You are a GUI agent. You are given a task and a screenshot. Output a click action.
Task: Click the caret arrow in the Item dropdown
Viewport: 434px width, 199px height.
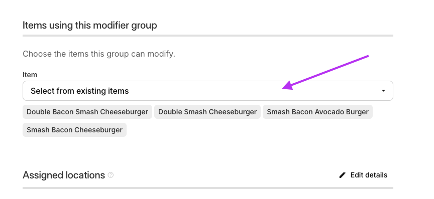383,91
